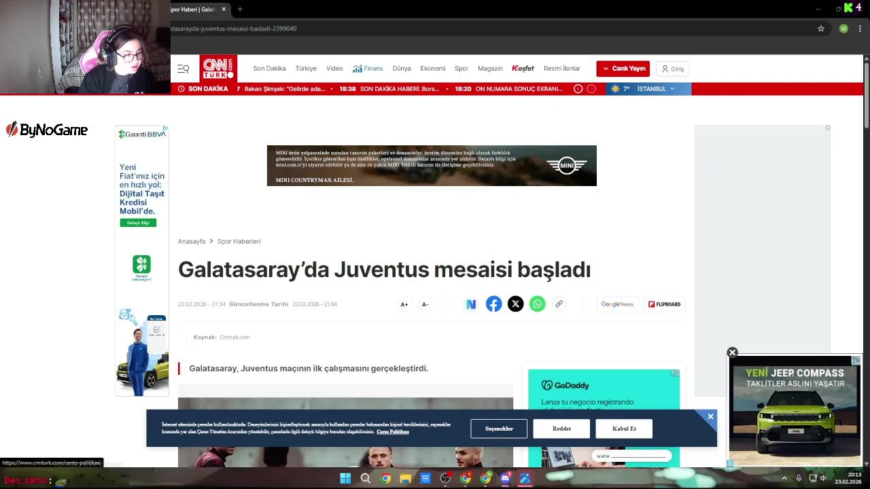
Task: Show hidden system tray icons
Action: tap(784, 478)
